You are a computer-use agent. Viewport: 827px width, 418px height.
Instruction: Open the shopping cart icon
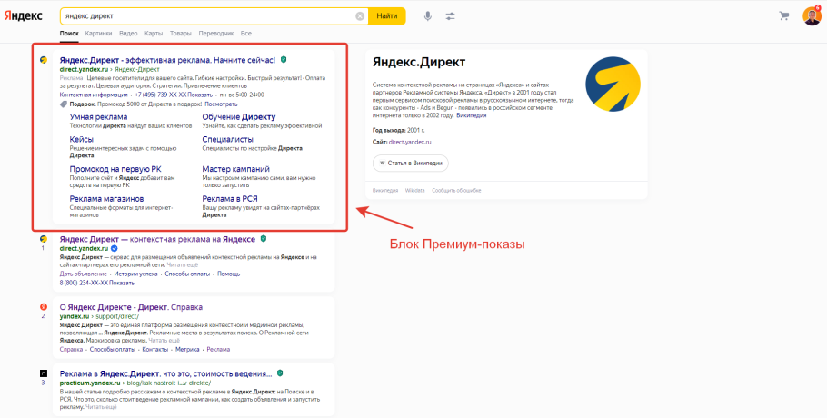784,15
